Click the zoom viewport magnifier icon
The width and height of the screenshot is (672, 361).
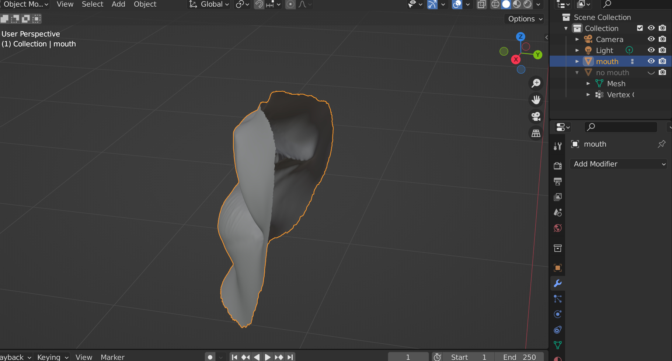point(536,83)
